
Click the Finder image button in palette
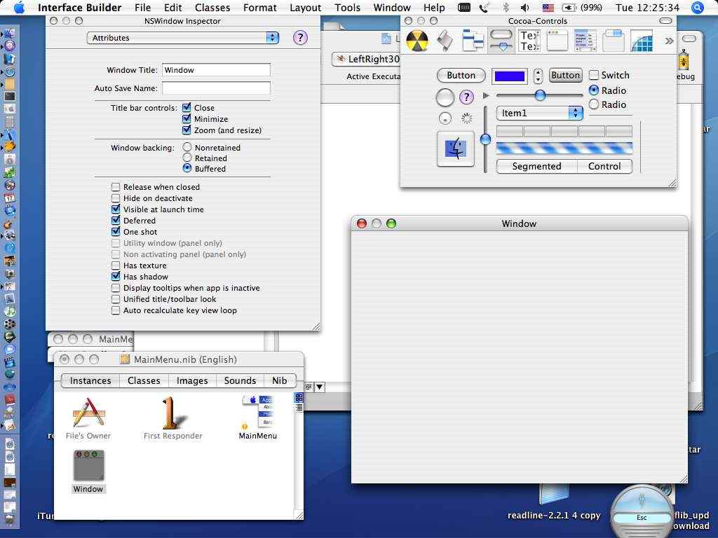pyautogui.click(x=456, y=149)
